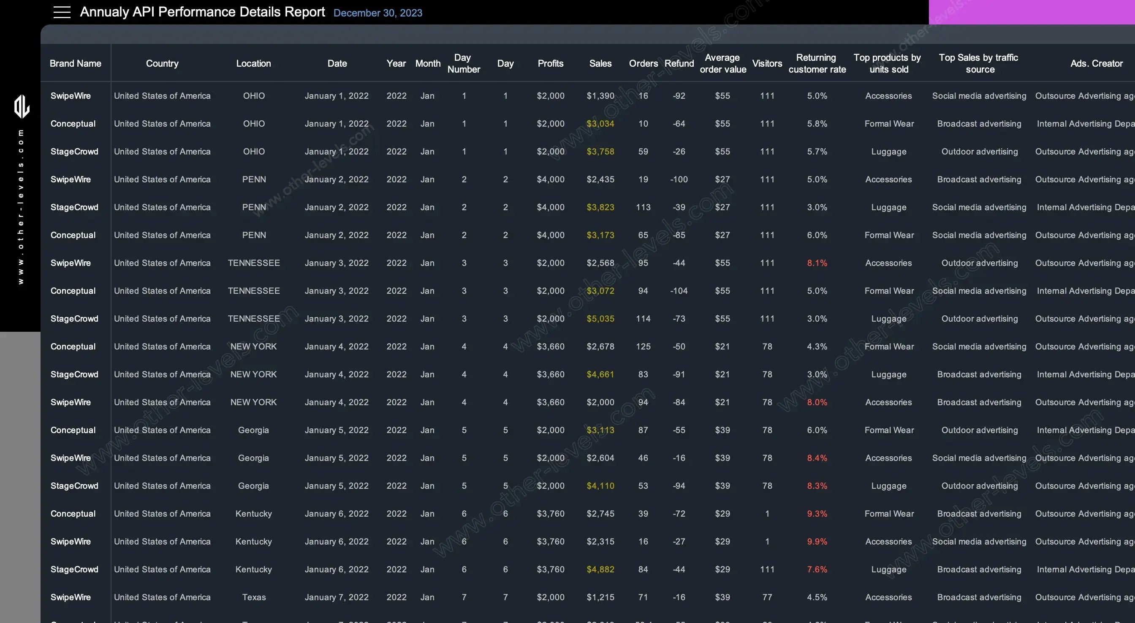Click the December 30, 2023 date label
1135x623 pixels.
[x=377, y=13]
